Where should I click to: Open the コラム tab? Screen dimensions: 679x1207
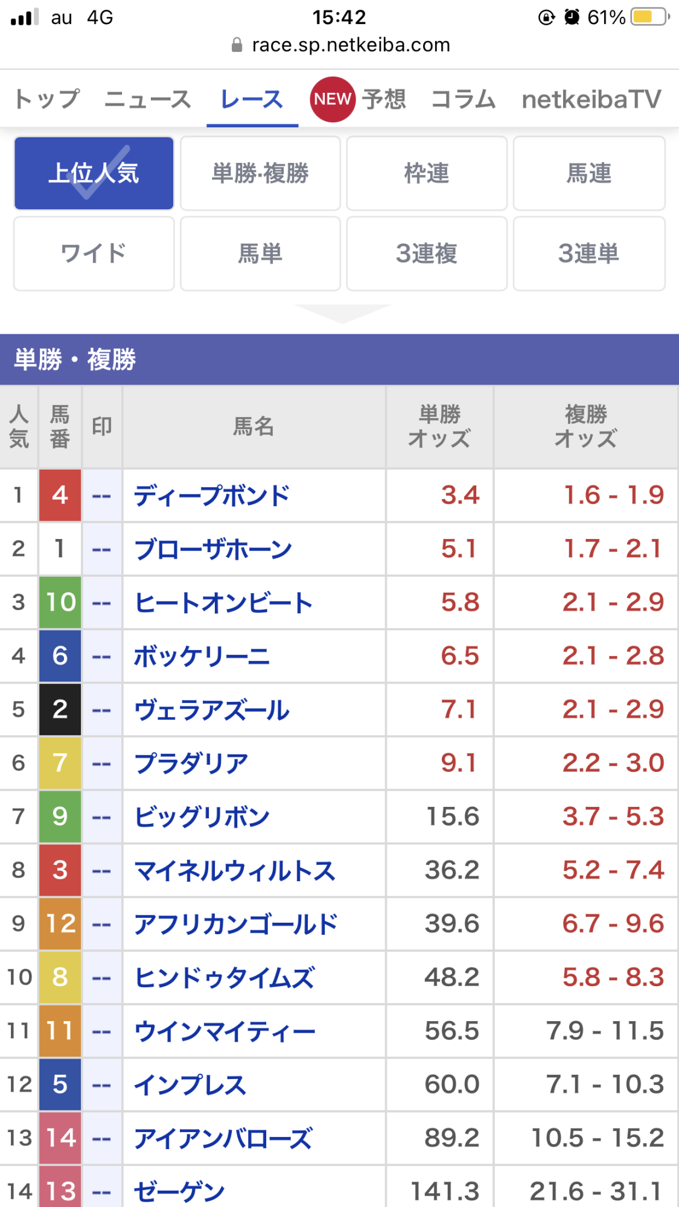[463, 99]
